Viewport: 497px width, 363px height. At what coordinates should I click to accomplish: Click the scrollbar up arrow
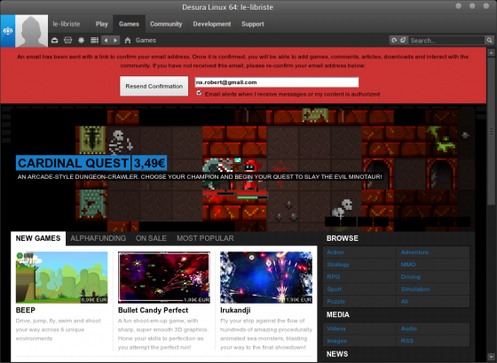pyautogui.click(x=492, y=52)
